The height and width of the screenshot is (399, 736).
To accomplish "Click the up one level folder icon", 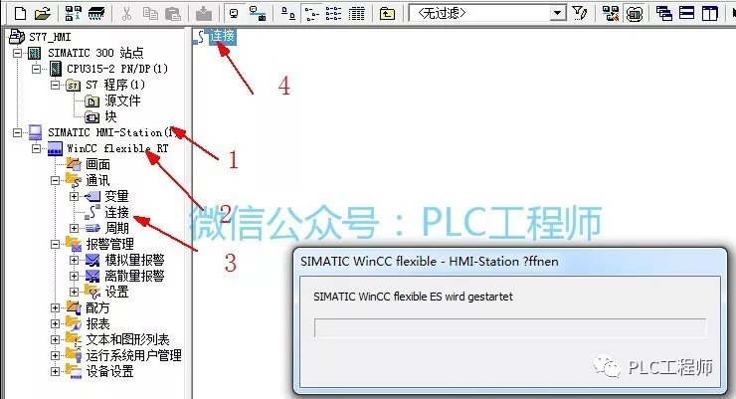I will [x=388, y=13].
